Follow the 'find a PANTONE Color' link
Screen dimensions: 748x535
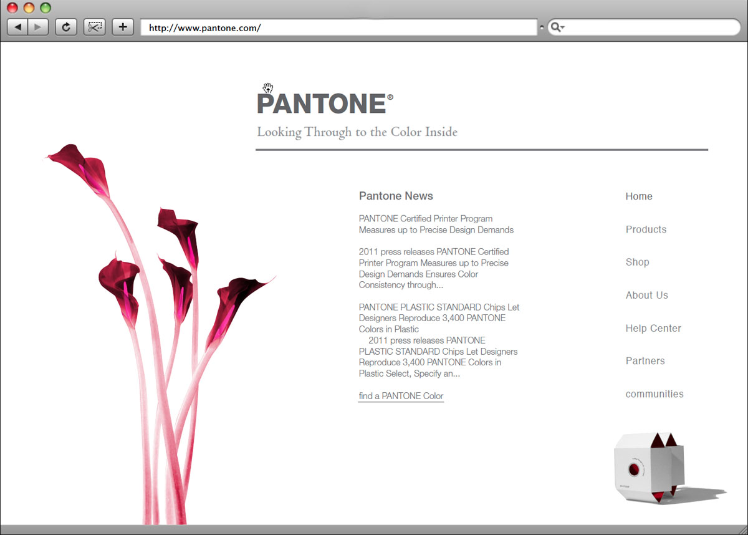click(401, 396)
